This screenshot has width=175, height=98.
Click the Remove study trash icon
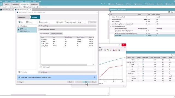(x=27, y=22)
